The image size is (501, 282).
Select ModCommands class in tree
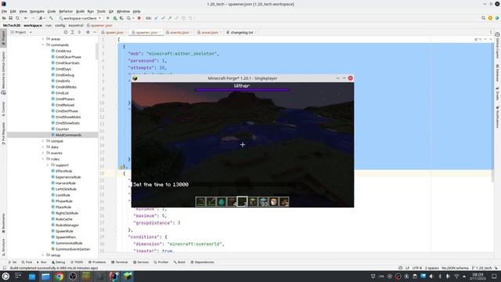click(x=68, y=135)
